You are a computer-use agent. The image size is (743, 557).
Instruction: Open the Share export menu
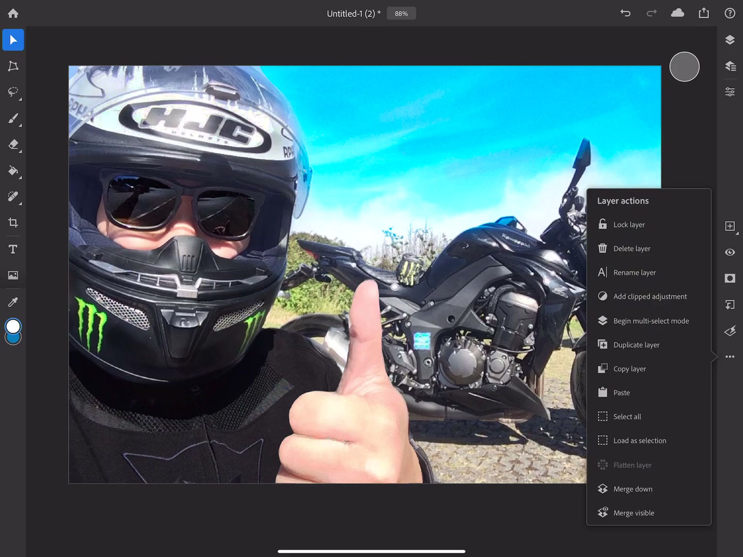704,13
